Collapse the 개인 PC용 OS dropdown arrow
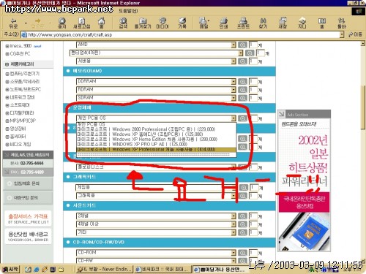This screenshot has width=366, height=274. click(x=234, y=118)
